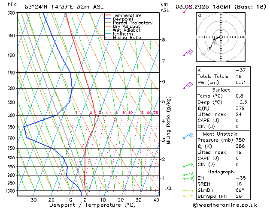Click the 'Hodograph' section heading
The width and height of the screenshot is (270, 208).
tap(221, 172)
